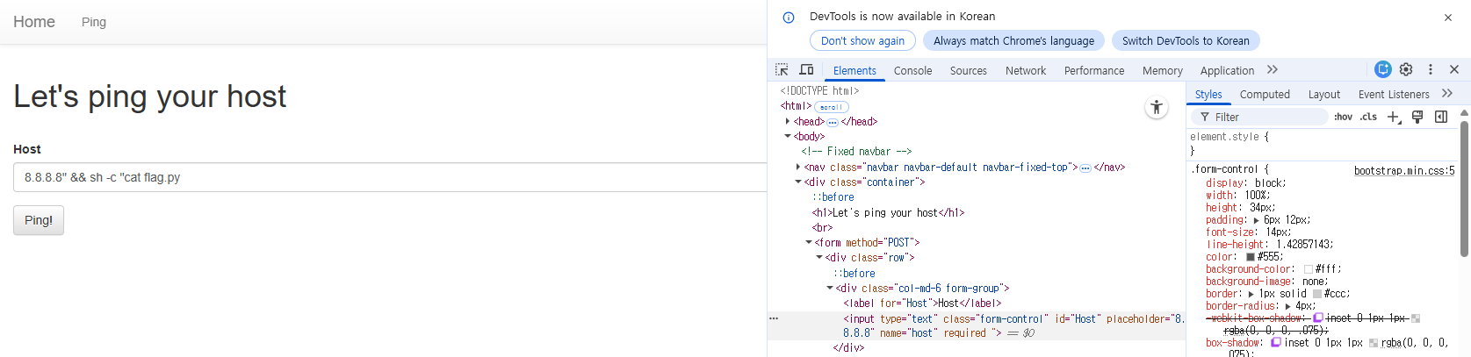Click the scroll badge next to html
Image resolution: width=1471 pixels, height=357 pixels.
pyautogui.click(x=831, y=107)
